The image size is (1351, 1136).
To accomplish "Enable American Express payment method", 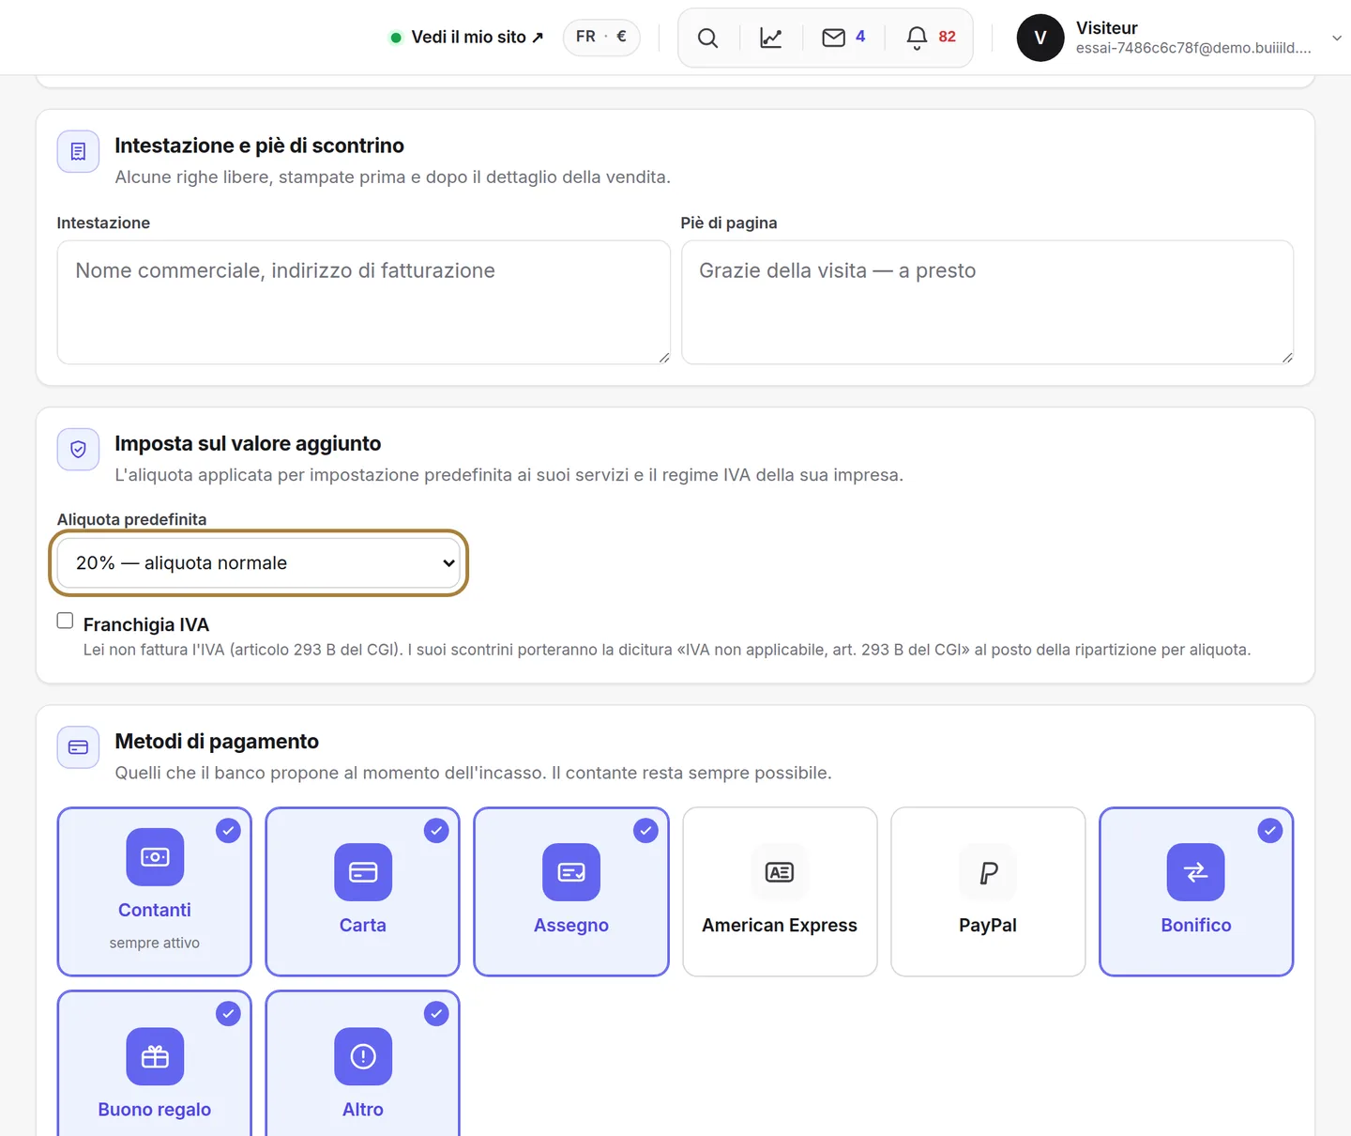I will 780,892.
